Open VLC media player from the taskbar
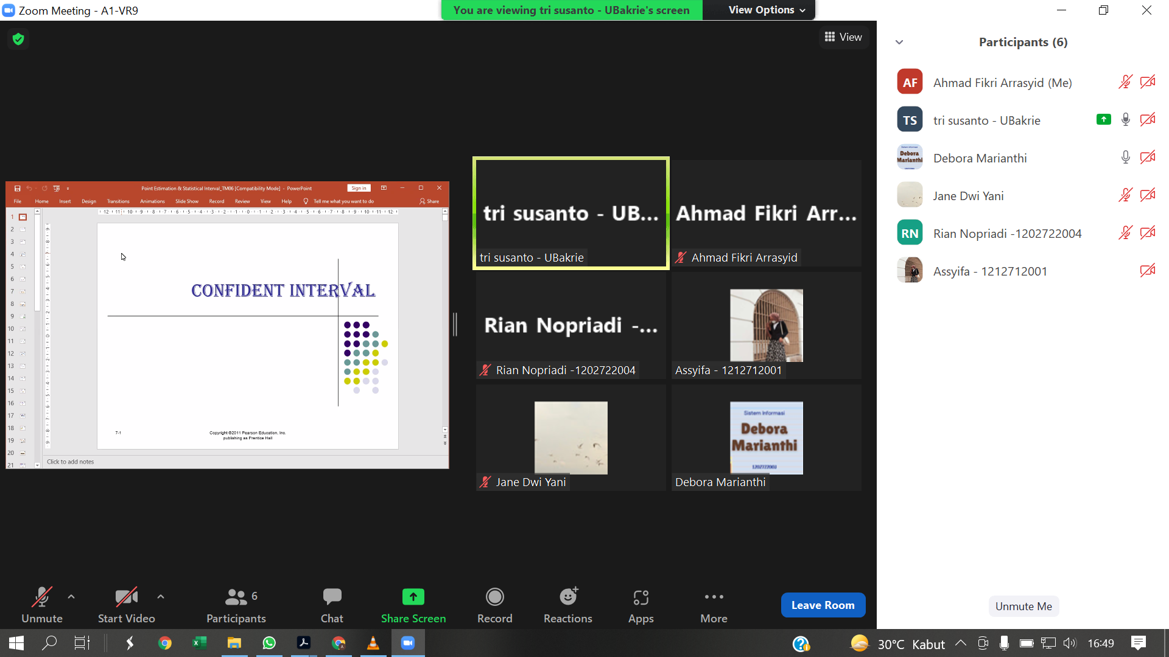Viewport: 1169px width, 657px height. [x=373, y=643]
